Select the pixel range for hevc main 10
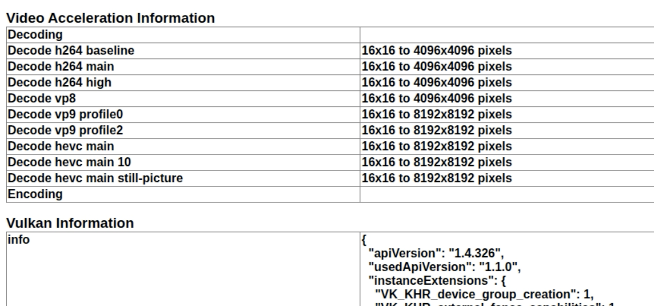654x306 pixels. click(x=437, y=162)
